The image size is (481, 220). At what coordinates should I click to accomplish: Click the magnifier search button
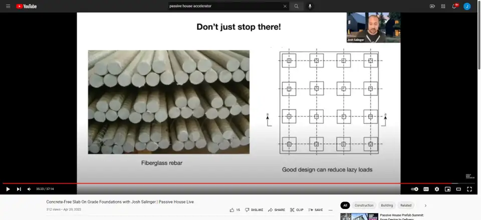(296, 6)
